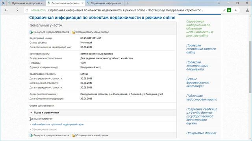Image resolution: width=252 pixels, height=141 pixels.
Task: Open a new tab with the plus icon
Action: click(x=128, y=3)
